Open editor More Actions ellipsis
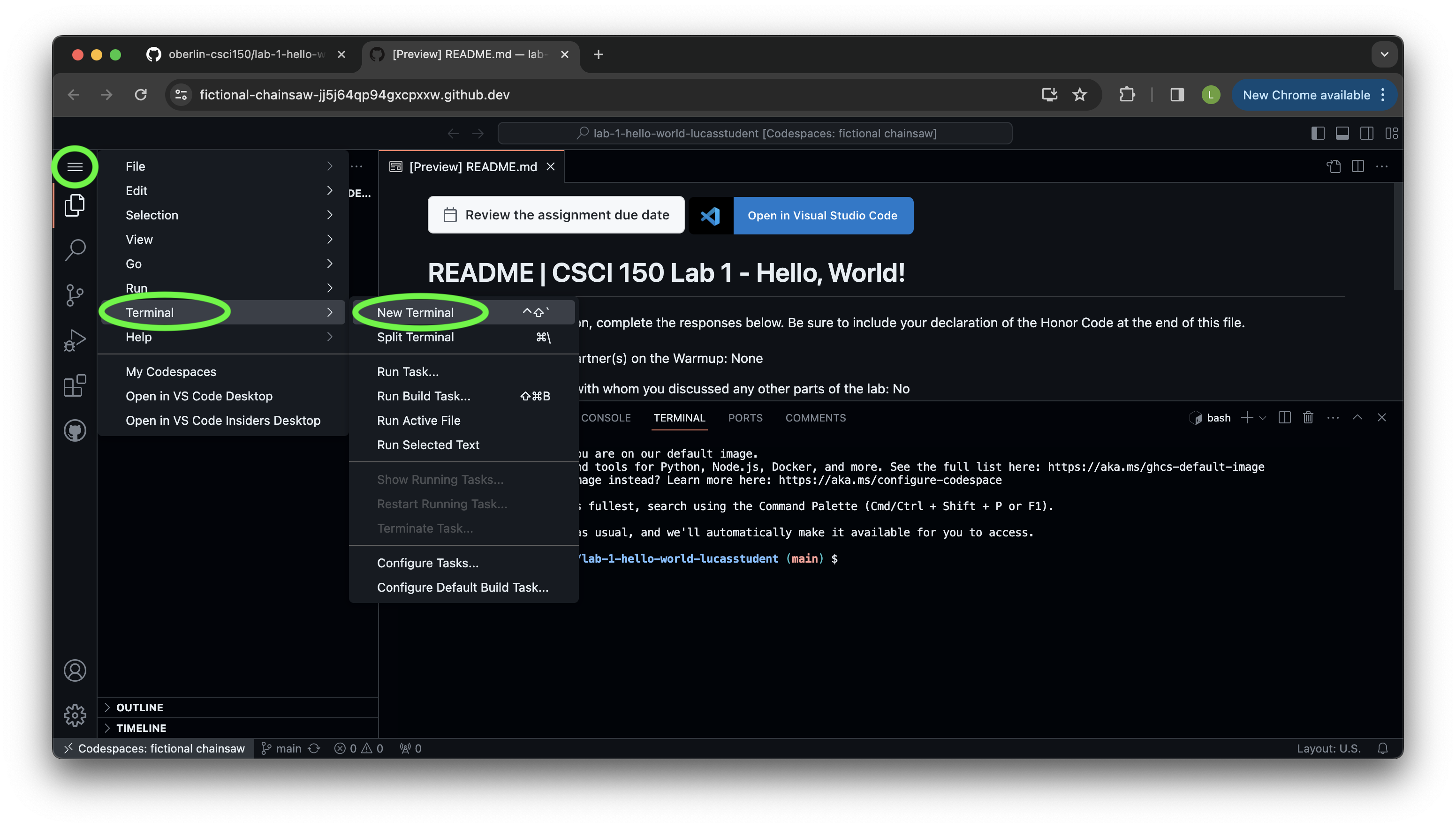Image resolution: width=1456 pixels, height=828 pixels. coord(1381,166)
